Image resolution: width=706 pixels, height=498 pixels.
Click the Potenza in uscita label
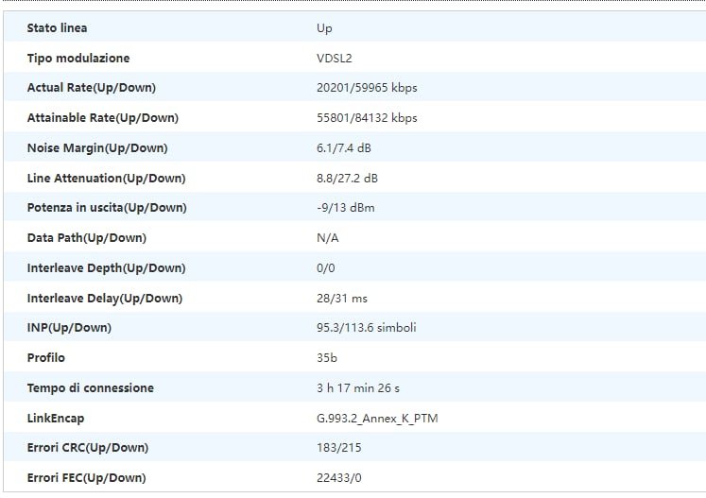[107, 208]
